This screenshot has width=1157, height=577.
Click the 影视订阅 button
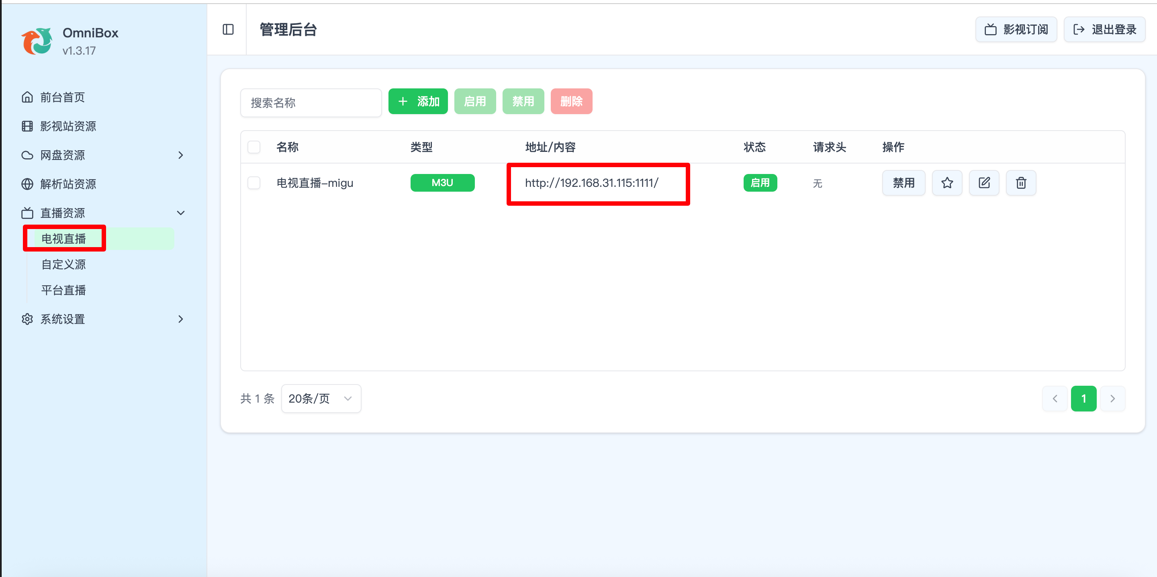[x=1016, y=30]
